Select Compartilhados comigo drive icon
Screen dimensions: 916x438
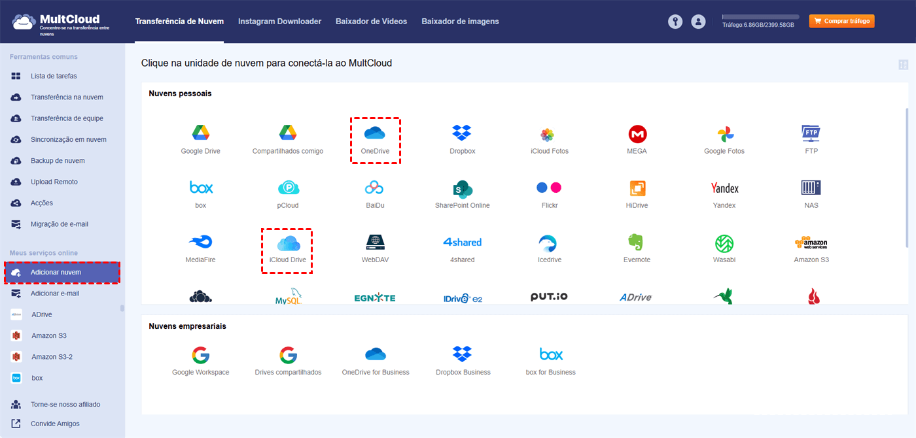(x=288, y=139)
